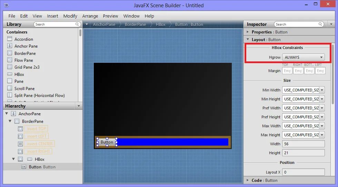Click the Scene Builder app icon in title bar
Viewport: 338px width, 187px height.
(7, 5)
